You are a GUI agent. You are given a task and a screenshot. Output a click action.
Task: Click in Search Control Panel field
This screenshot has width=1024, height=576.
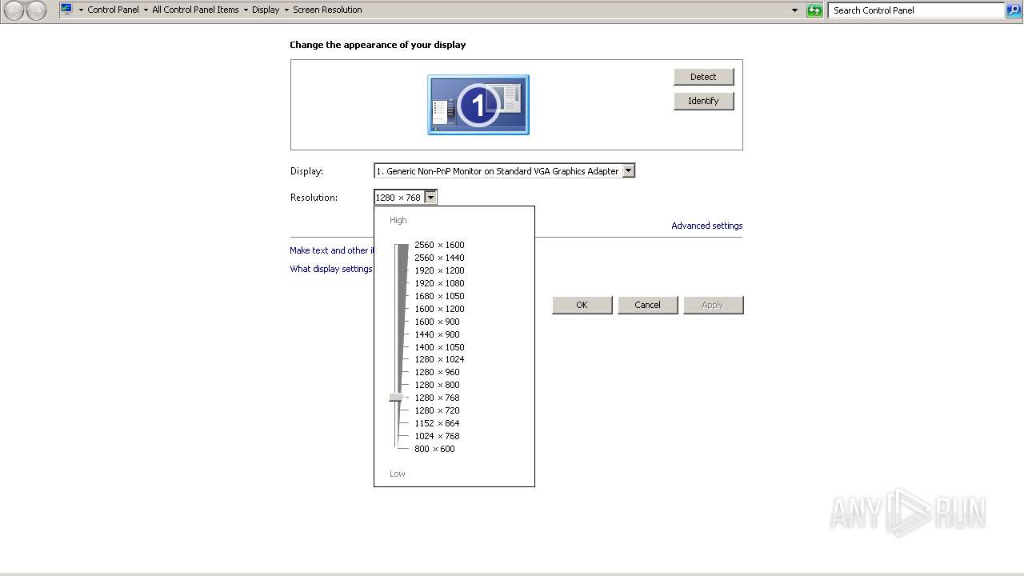coord(916,10)
